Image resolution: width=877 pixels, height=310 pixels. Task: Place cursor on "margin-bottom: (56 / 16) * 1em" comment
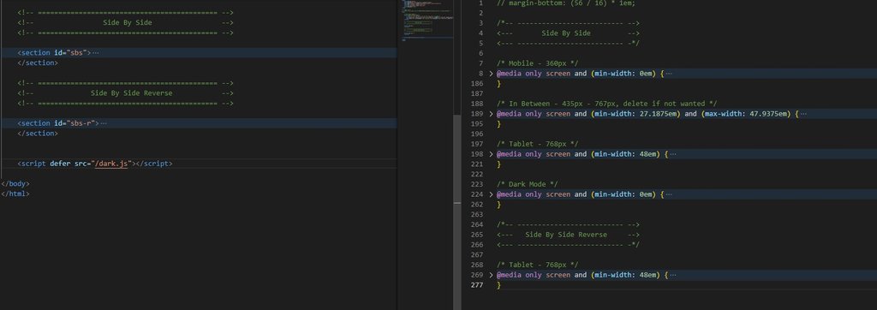click(565, 3)
